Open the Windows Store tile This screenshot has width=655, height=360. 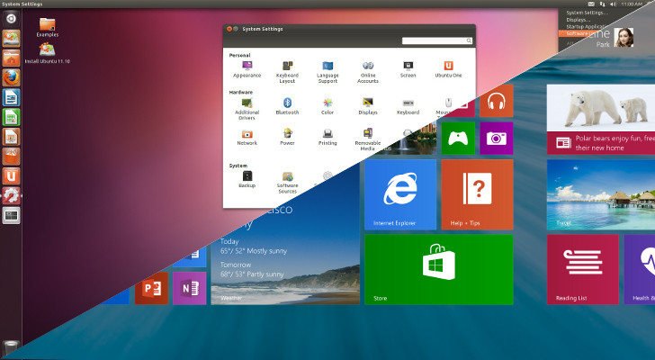438,268
